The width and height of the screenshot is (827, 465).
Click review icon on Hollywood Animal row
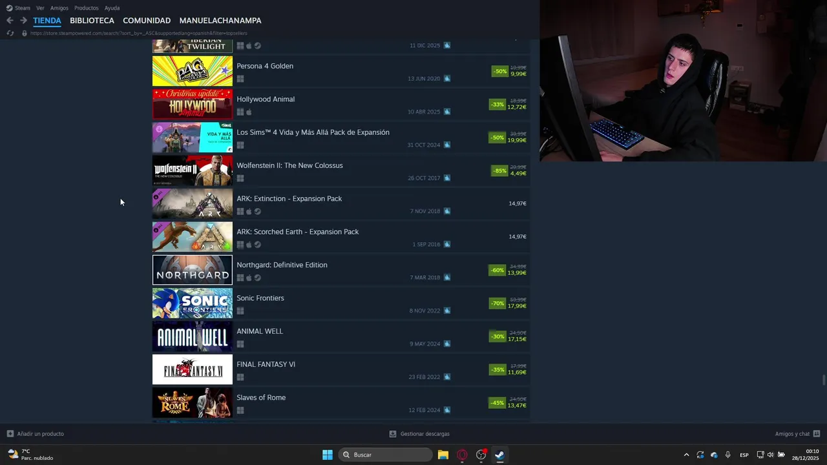click(447, 112)
